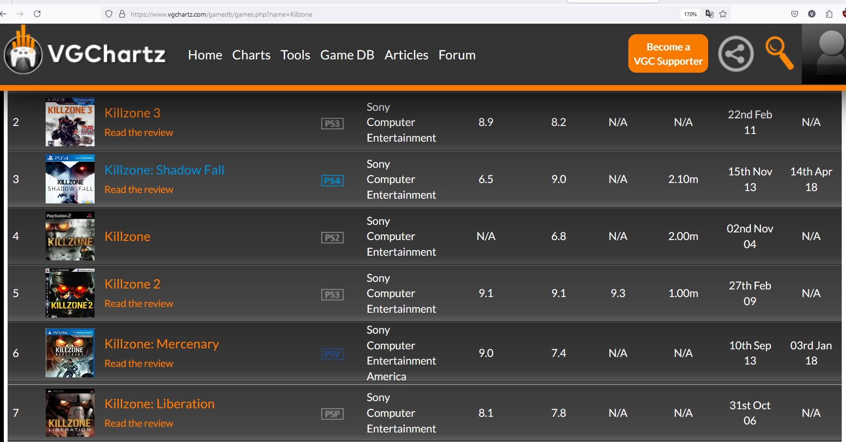Image resolution: width=846 pixels, height=442 pixels.
Task: Click the PlayStation 2 Killzone box art
Action: click(70, 236)
